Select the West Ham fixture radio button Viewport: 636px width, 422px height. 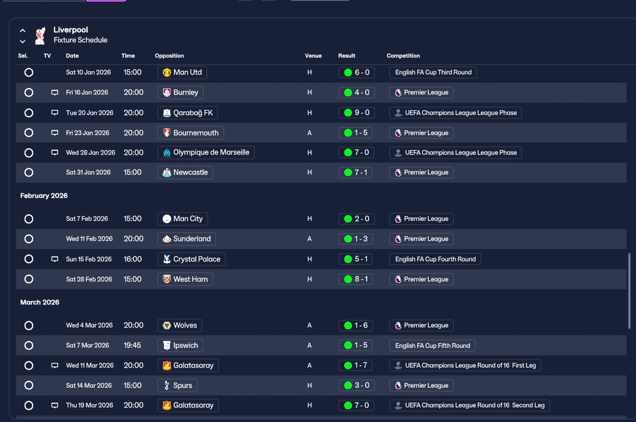[x=29, y=279]
